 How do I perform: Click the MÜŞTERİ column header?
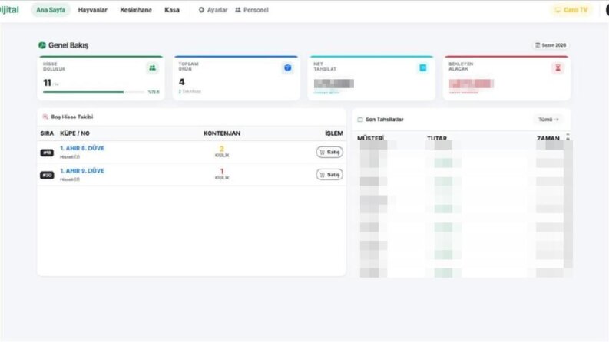[x=370, y=138]
